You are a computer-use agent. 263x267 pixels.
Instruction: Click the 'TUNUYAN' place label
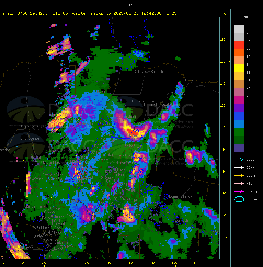pos(67,247)
